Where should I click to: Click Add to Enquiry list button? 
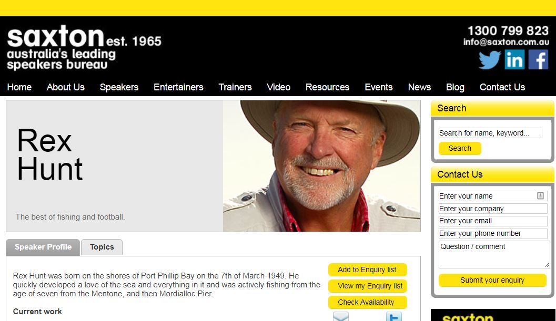pos(367,270)
